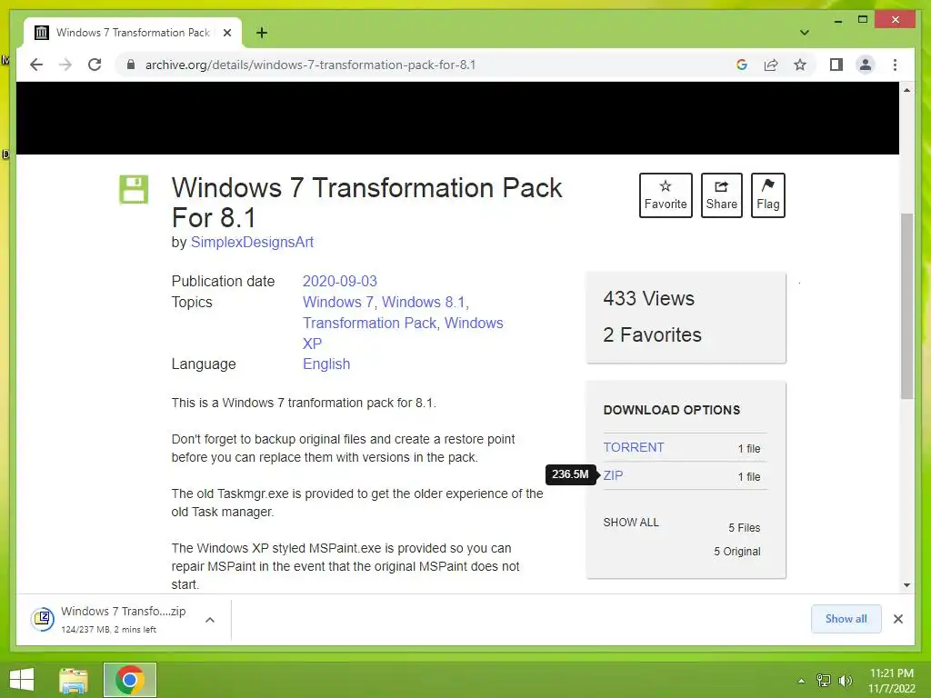Click the 5 Original files text
The width and height of the screenshot is (931, 698).
736,552
